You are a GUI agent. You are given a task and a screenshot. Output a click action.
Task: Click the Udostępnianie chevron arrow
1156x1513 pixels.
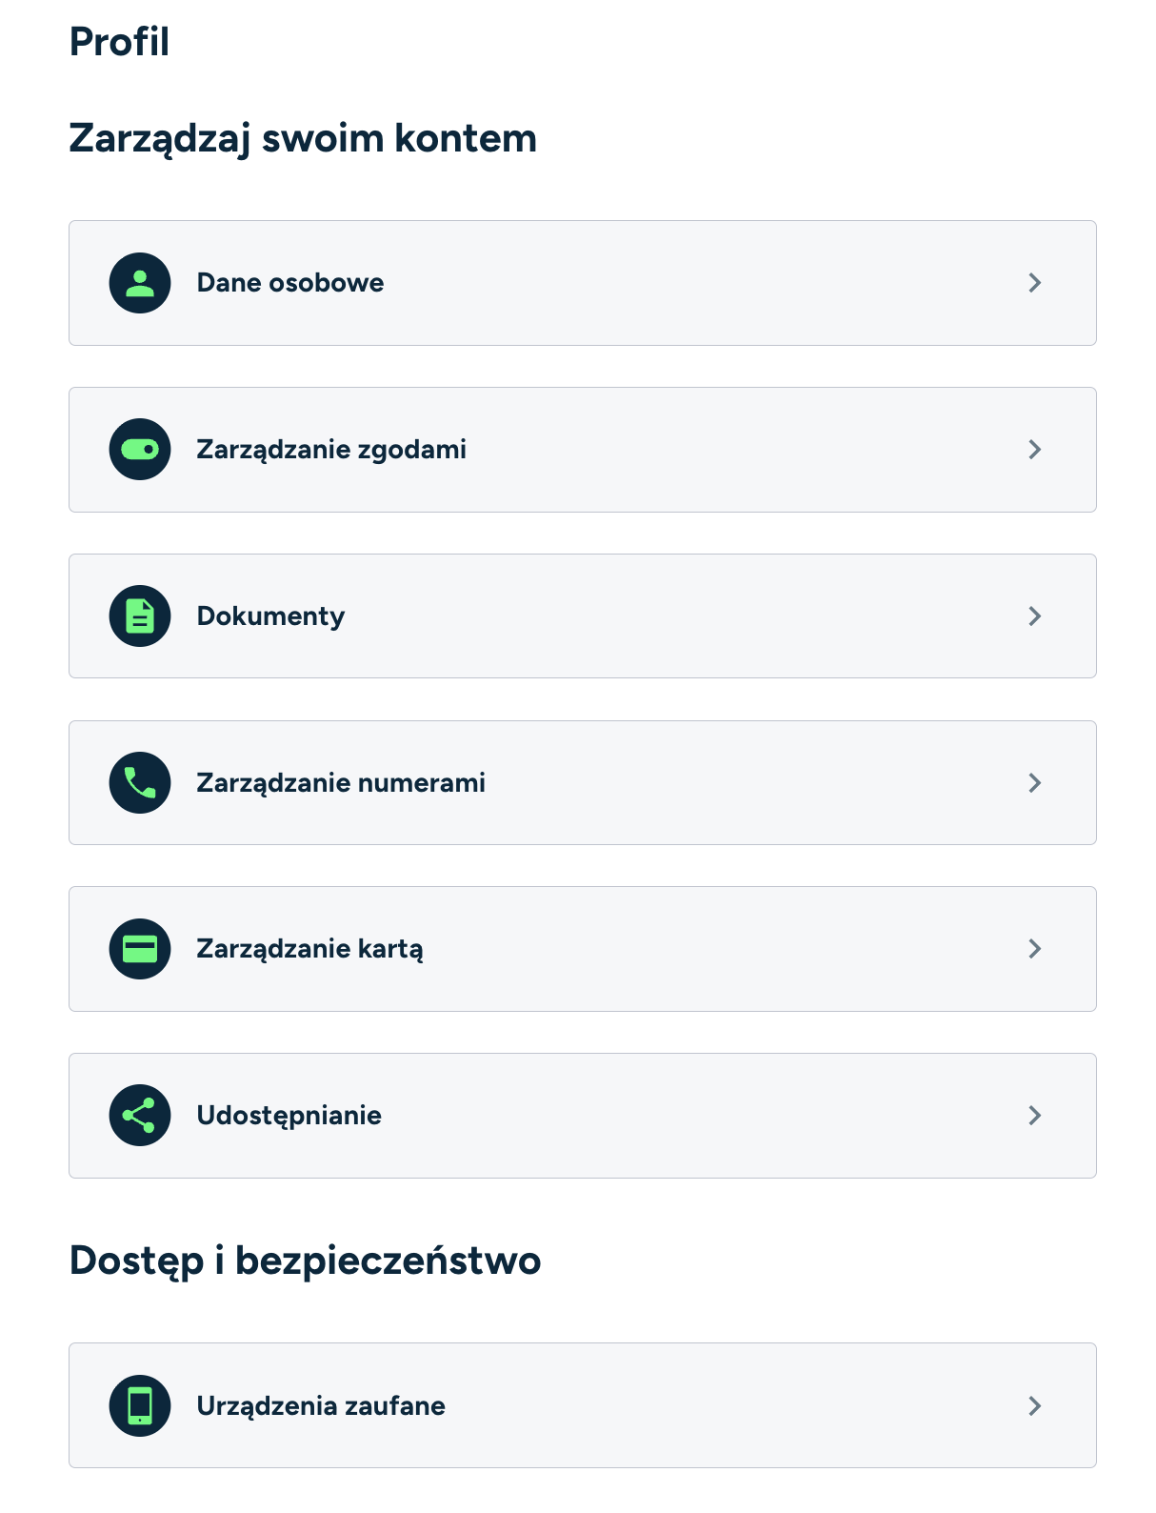tap(1035, 1116)
